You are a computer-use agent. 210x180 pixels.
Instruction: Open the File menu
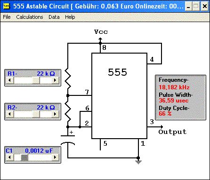click(x=7, y=17)
